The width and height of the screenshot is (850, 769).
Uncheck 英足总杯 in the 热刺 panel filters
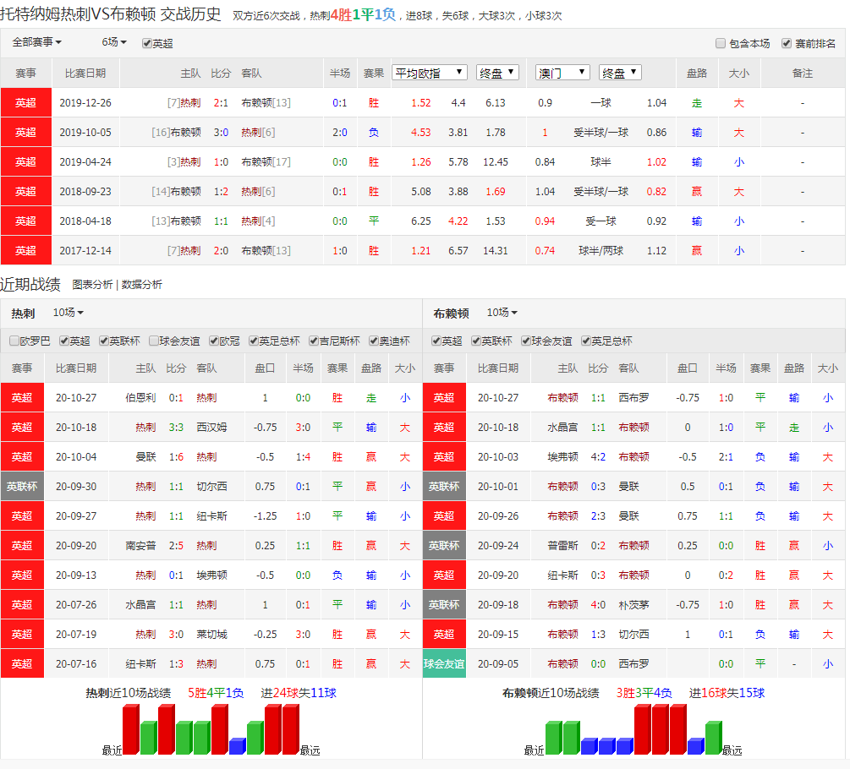[x=253, y=341]
